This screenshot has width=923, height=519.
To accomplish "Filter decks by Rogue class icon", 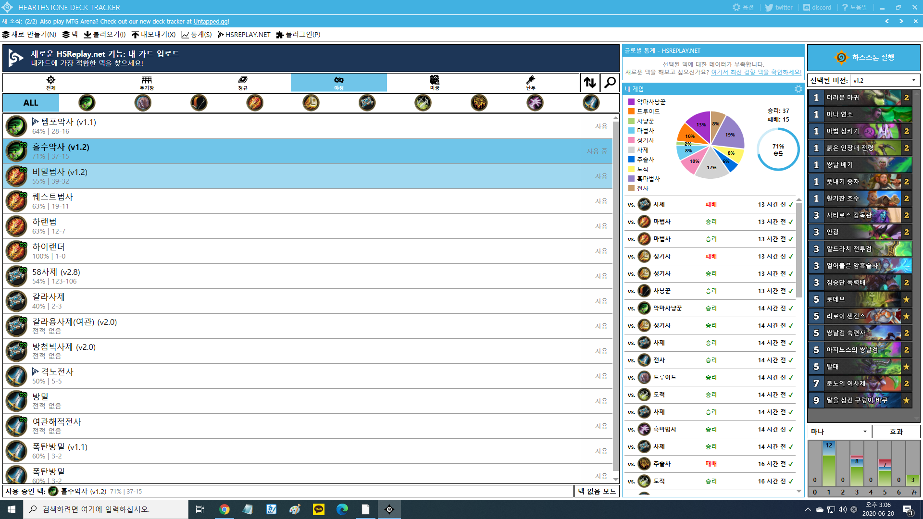I will [423, 103].
